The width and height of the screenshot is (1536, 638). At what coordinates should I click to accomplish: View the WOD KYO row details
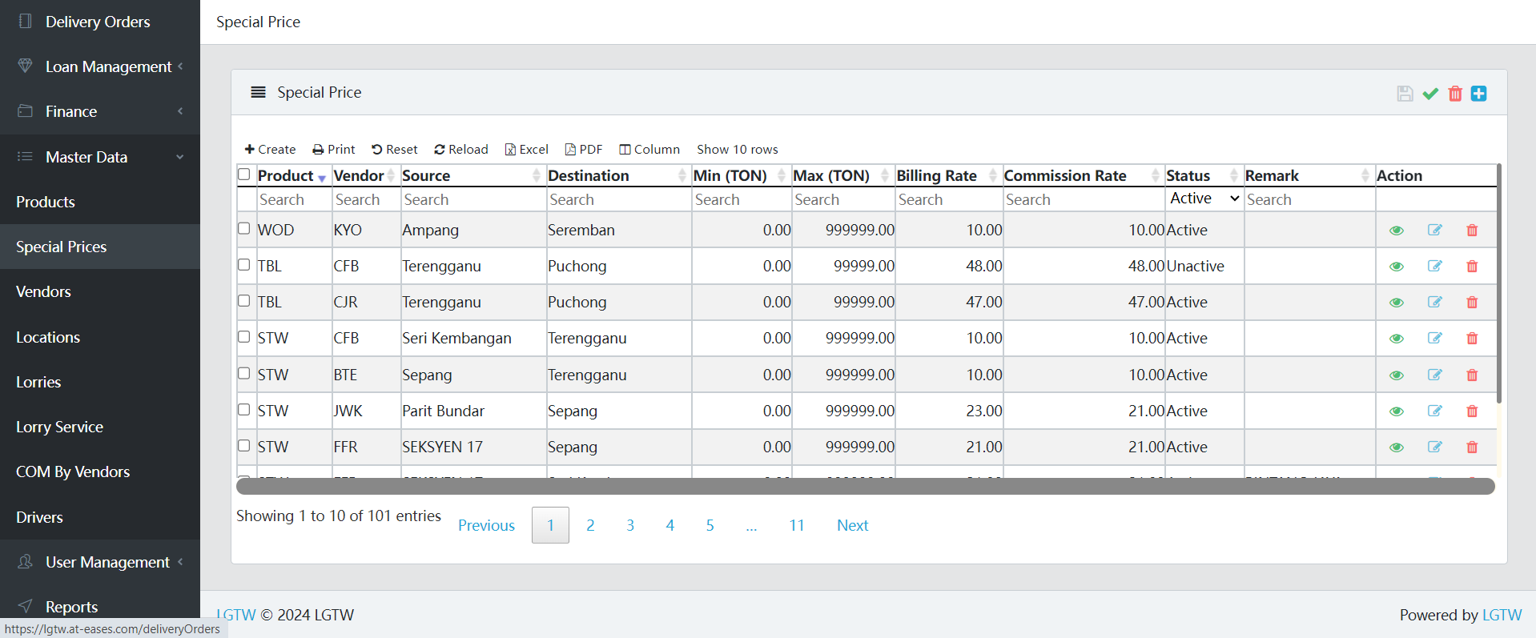1396,231
